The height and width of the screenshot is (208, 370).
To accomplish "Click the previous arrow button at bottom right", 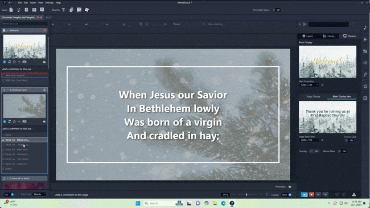I will [x=318, y=194].
